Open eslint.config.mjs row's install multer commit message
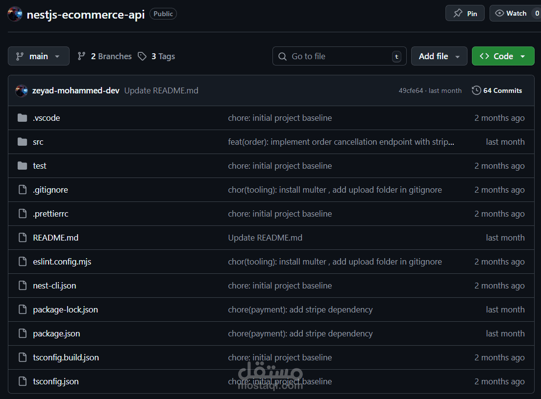Image resolution: width=541 pixels, height=399 pixels. (x=335, y=262)
